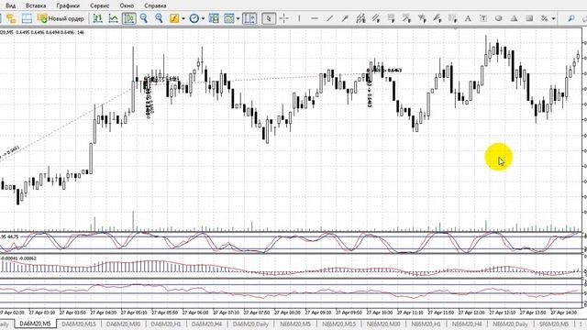Switch to line chart display
Screen dimensions: 587x330
(x=113, y=18)
